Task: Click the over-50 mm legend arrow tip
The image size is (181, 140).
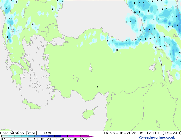Action: 90,136
